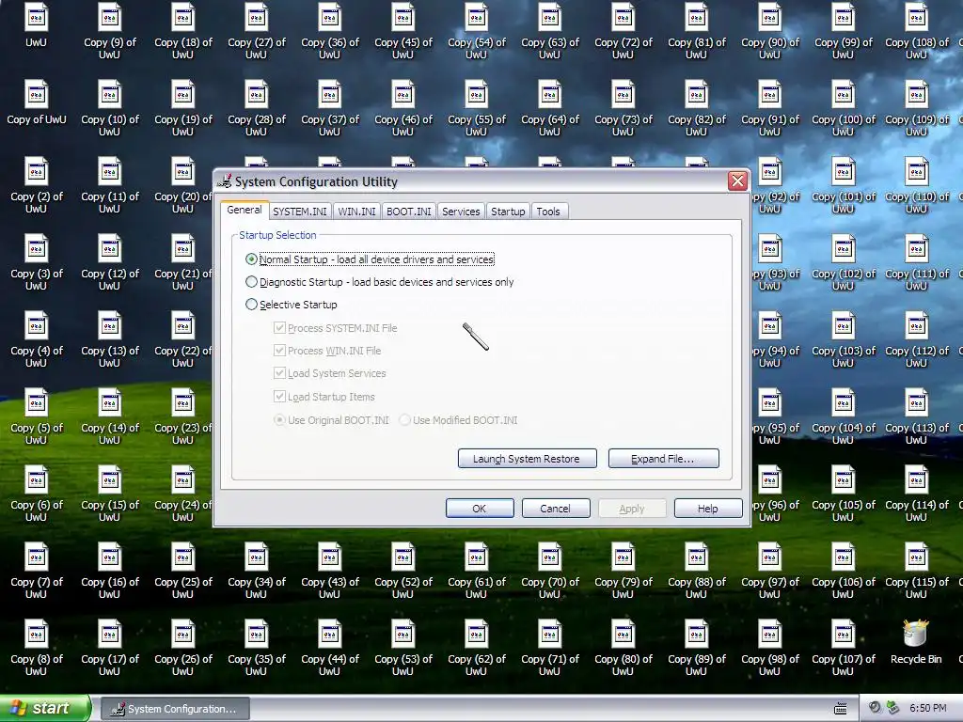963x722 pixels.
Task: Close the System Configuration Utility window
Action: click(737, 181)
